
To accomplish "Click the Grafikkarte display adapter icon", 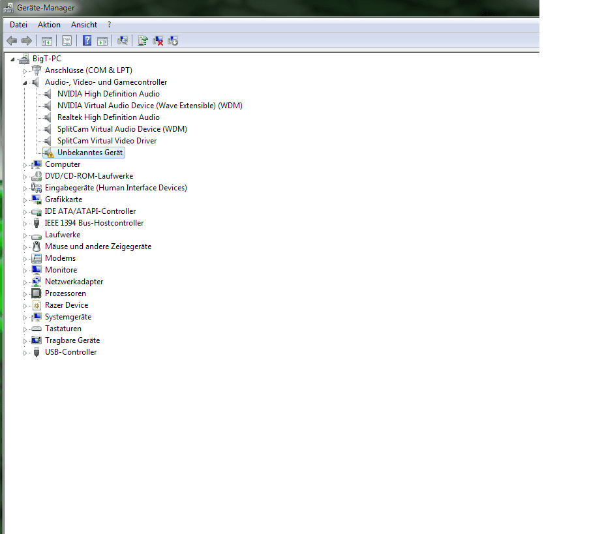I will [x=37, y=200].
